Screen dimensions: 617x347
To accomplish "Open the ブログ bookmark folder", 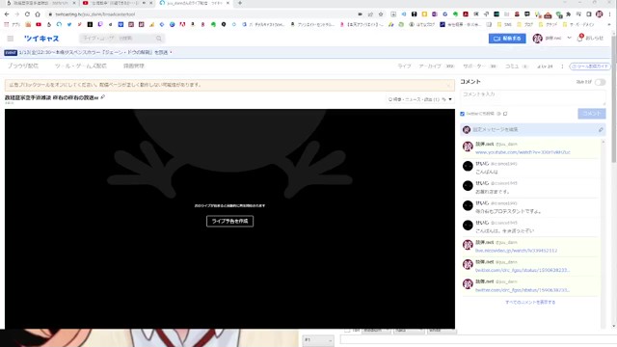I will click(x=524, y=24).
